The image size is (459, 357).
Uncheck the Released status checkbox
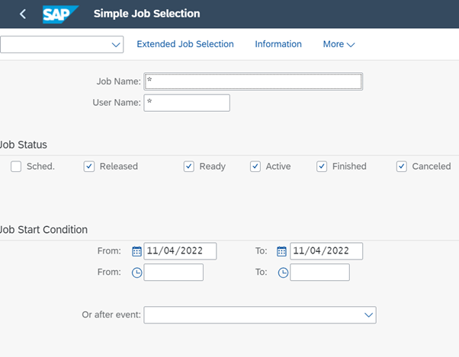point(89,167)
